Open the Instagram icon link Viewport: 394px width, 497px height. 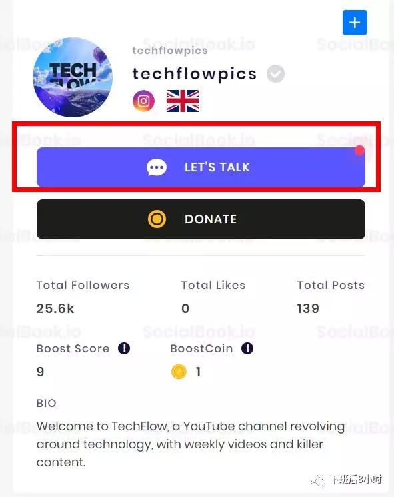coord(144,101)
